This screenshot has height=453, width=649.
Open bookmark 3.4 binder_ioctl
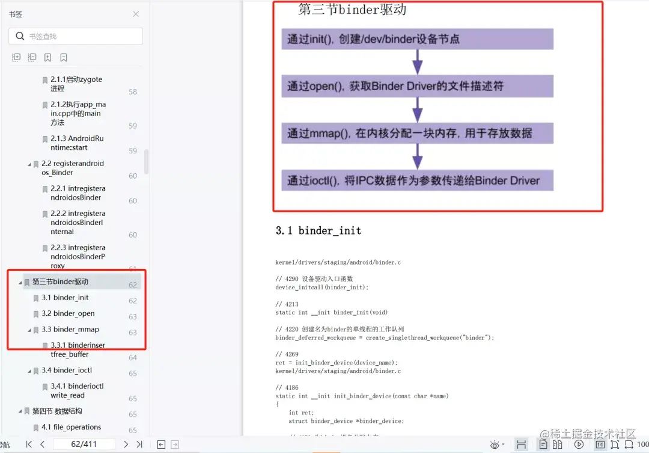67,370
